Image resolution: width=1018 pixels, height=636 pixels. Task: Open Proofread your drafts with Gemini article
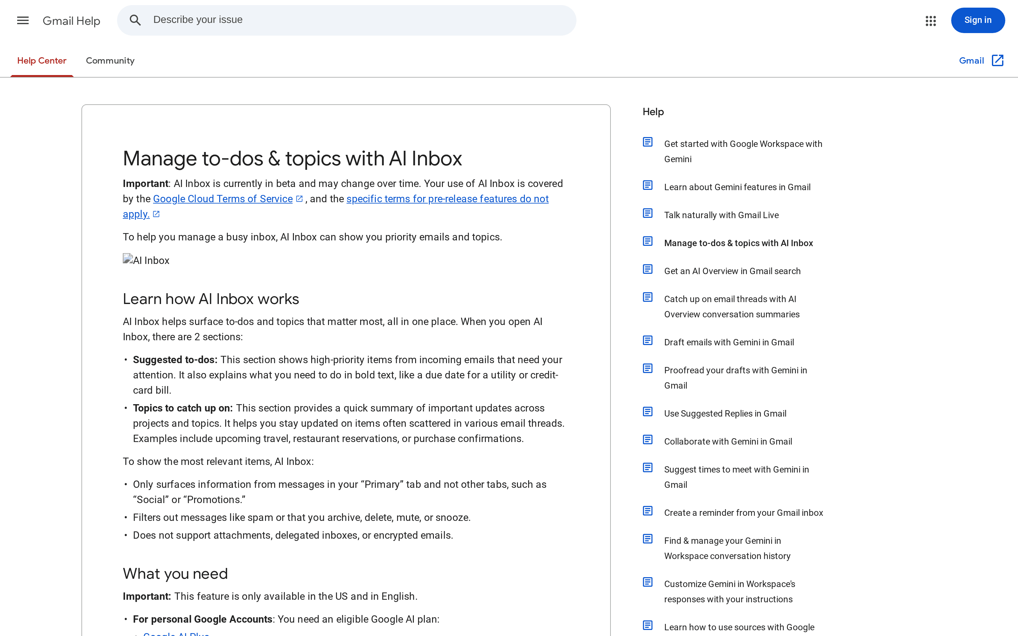tap(735, 378)
